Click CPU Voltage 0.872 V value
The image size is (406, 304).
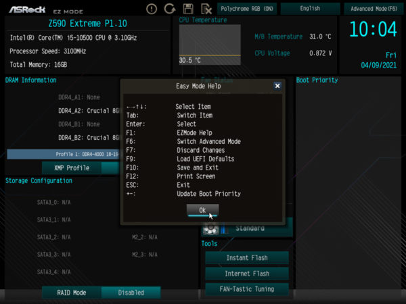click(320, 53)
